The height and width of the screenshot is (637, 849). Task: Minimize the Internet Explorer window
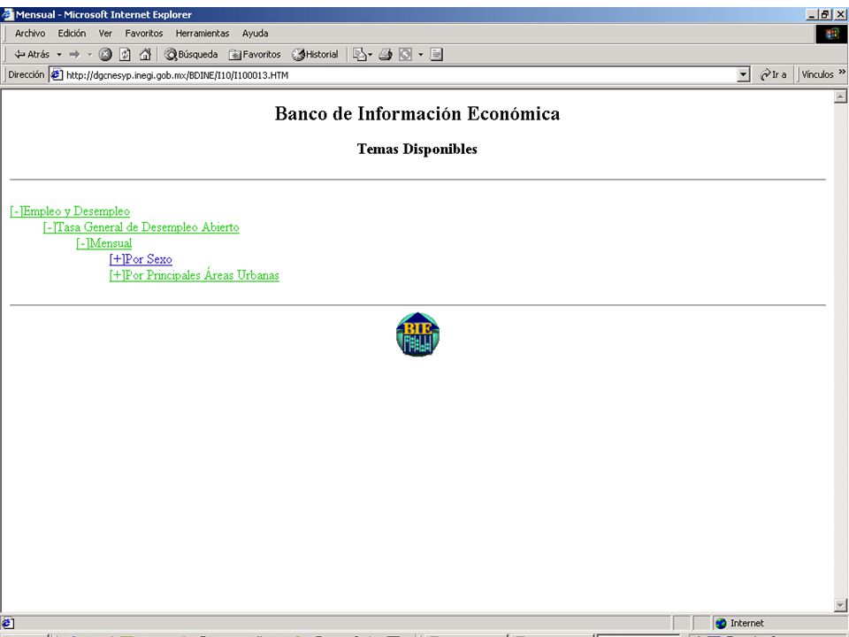812,15
